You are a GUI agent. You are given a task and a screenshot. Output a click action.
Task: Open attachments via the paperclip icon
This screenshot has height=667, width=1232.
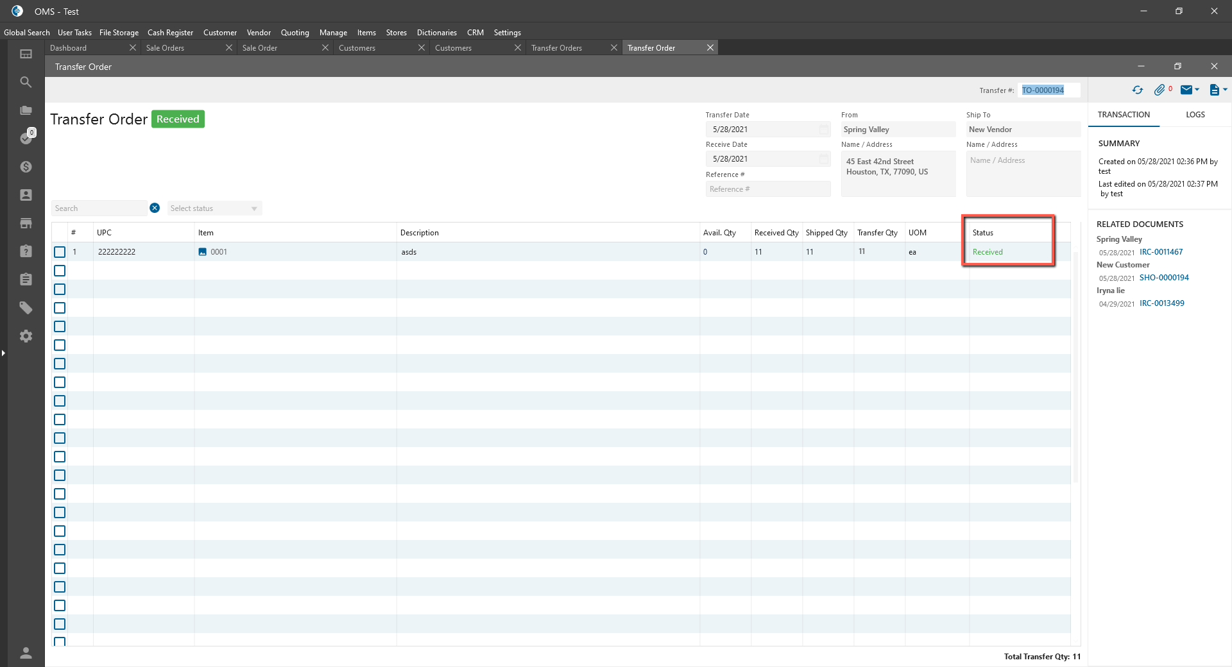pyautogui.click(x=1159, y=90)
